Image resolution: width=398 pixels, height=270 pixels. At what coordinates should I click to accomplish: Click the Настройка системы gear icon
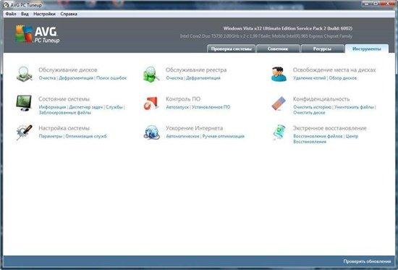tap(24, 132)
